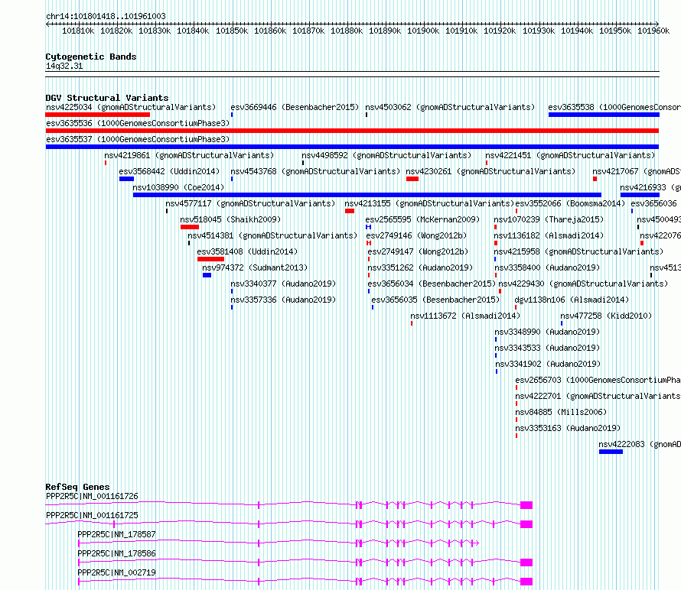Viewport: 681px width, 590px height.
Task: Click nsv4514381 variant label
Action: pyautogui.click(x=272, y=235)
